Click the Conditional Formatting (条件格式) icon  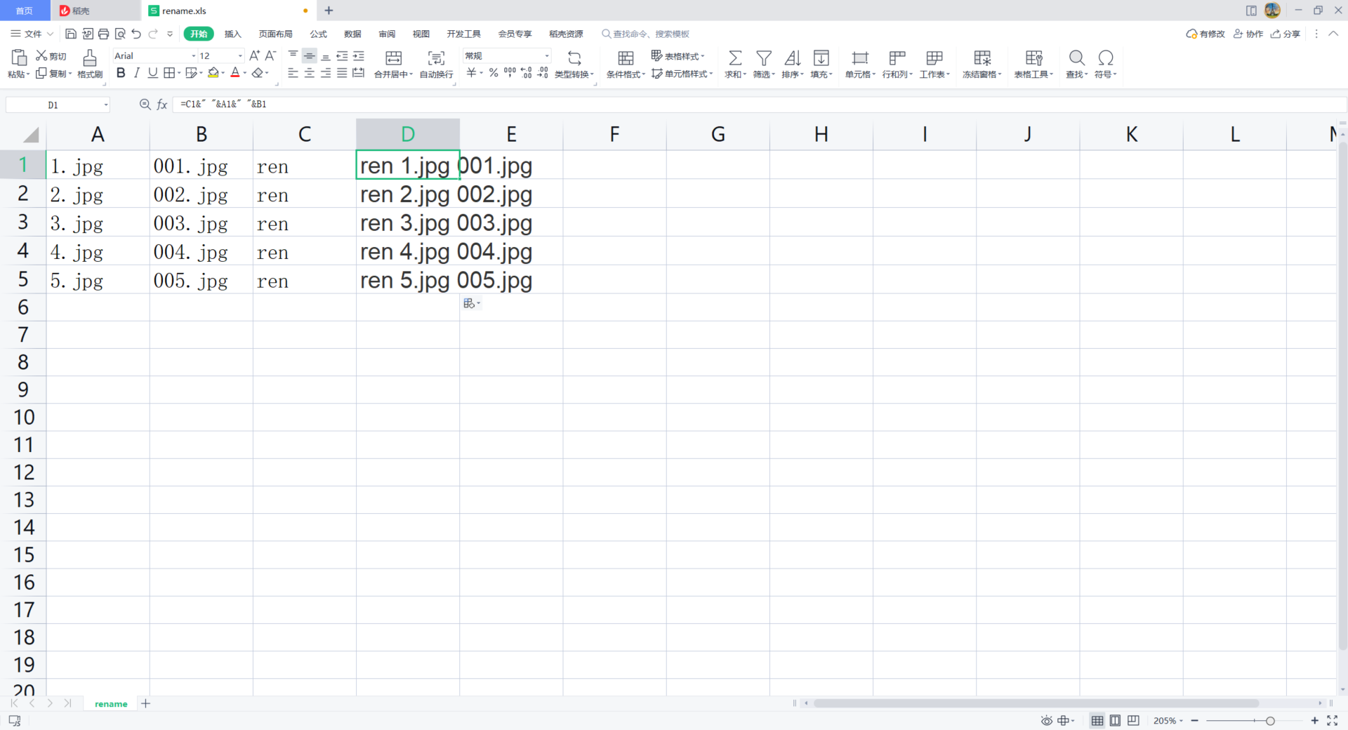[x=626, y=58]
